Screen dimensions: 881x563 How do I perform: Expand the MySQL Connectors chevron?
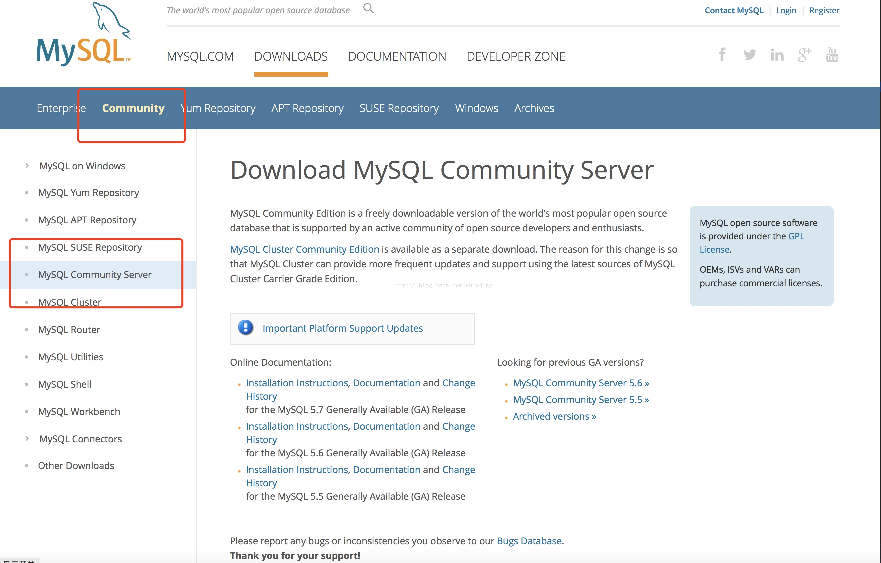27,438
